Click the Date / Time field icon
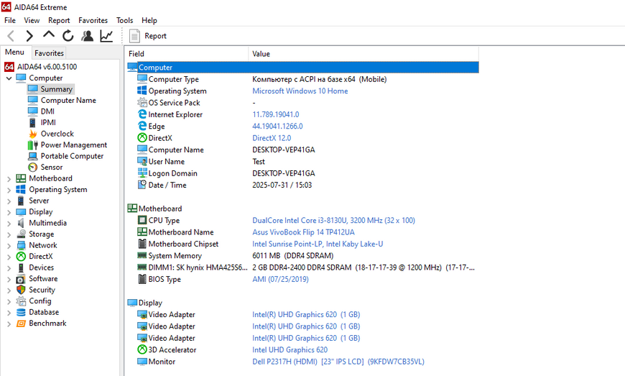 pyautogui.click(x=142, y=185)
